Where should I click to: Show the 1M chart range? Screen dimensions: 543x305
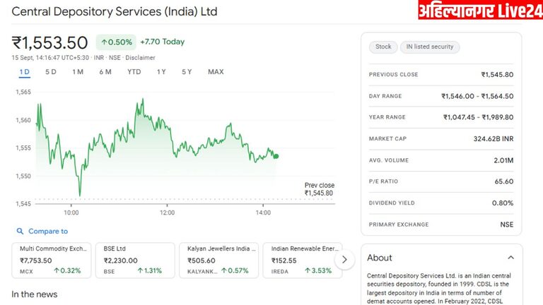click(78, 72)
